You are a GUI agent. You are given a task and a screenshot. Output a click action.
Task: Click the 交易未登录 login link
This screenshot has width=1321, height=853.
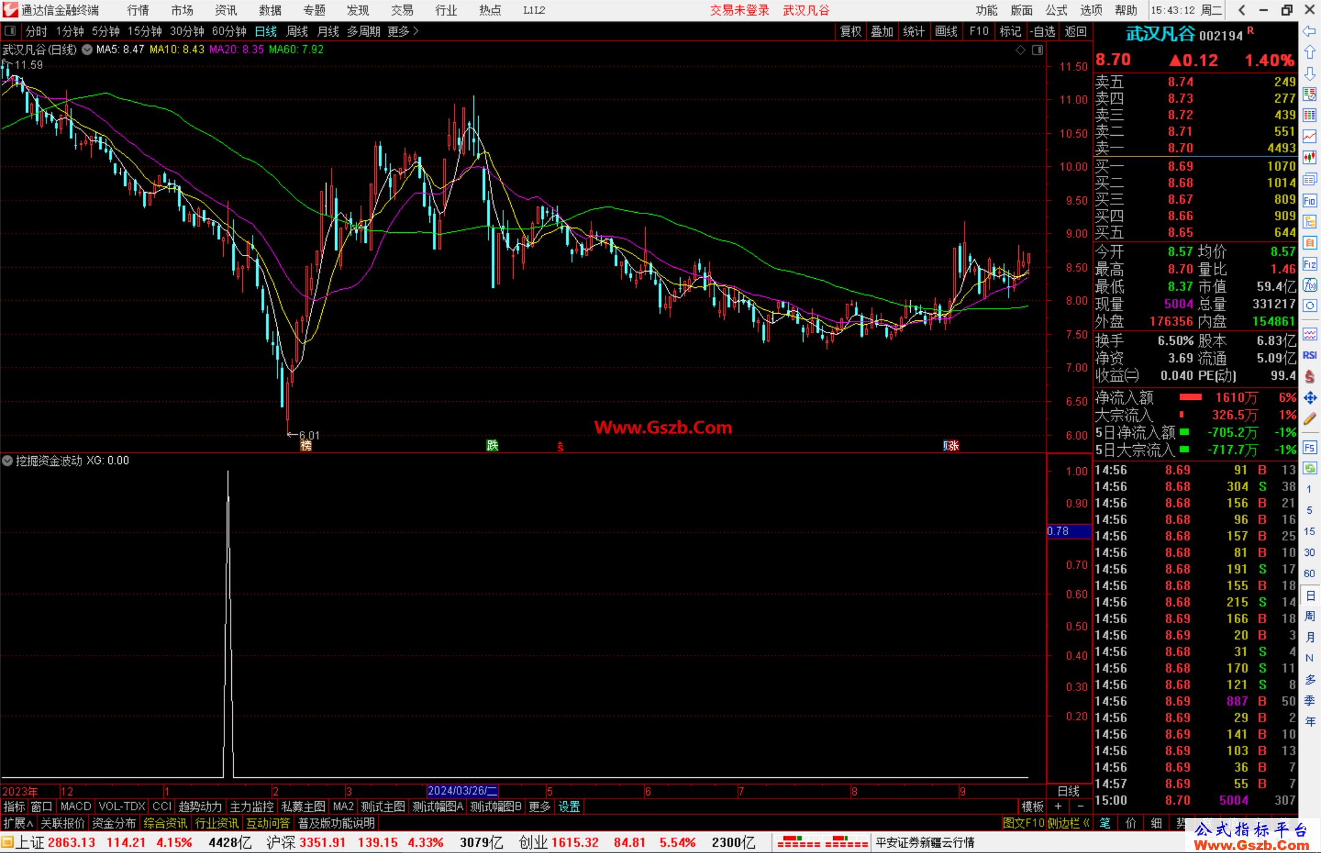pyautogui.click(x=739, y=10)
